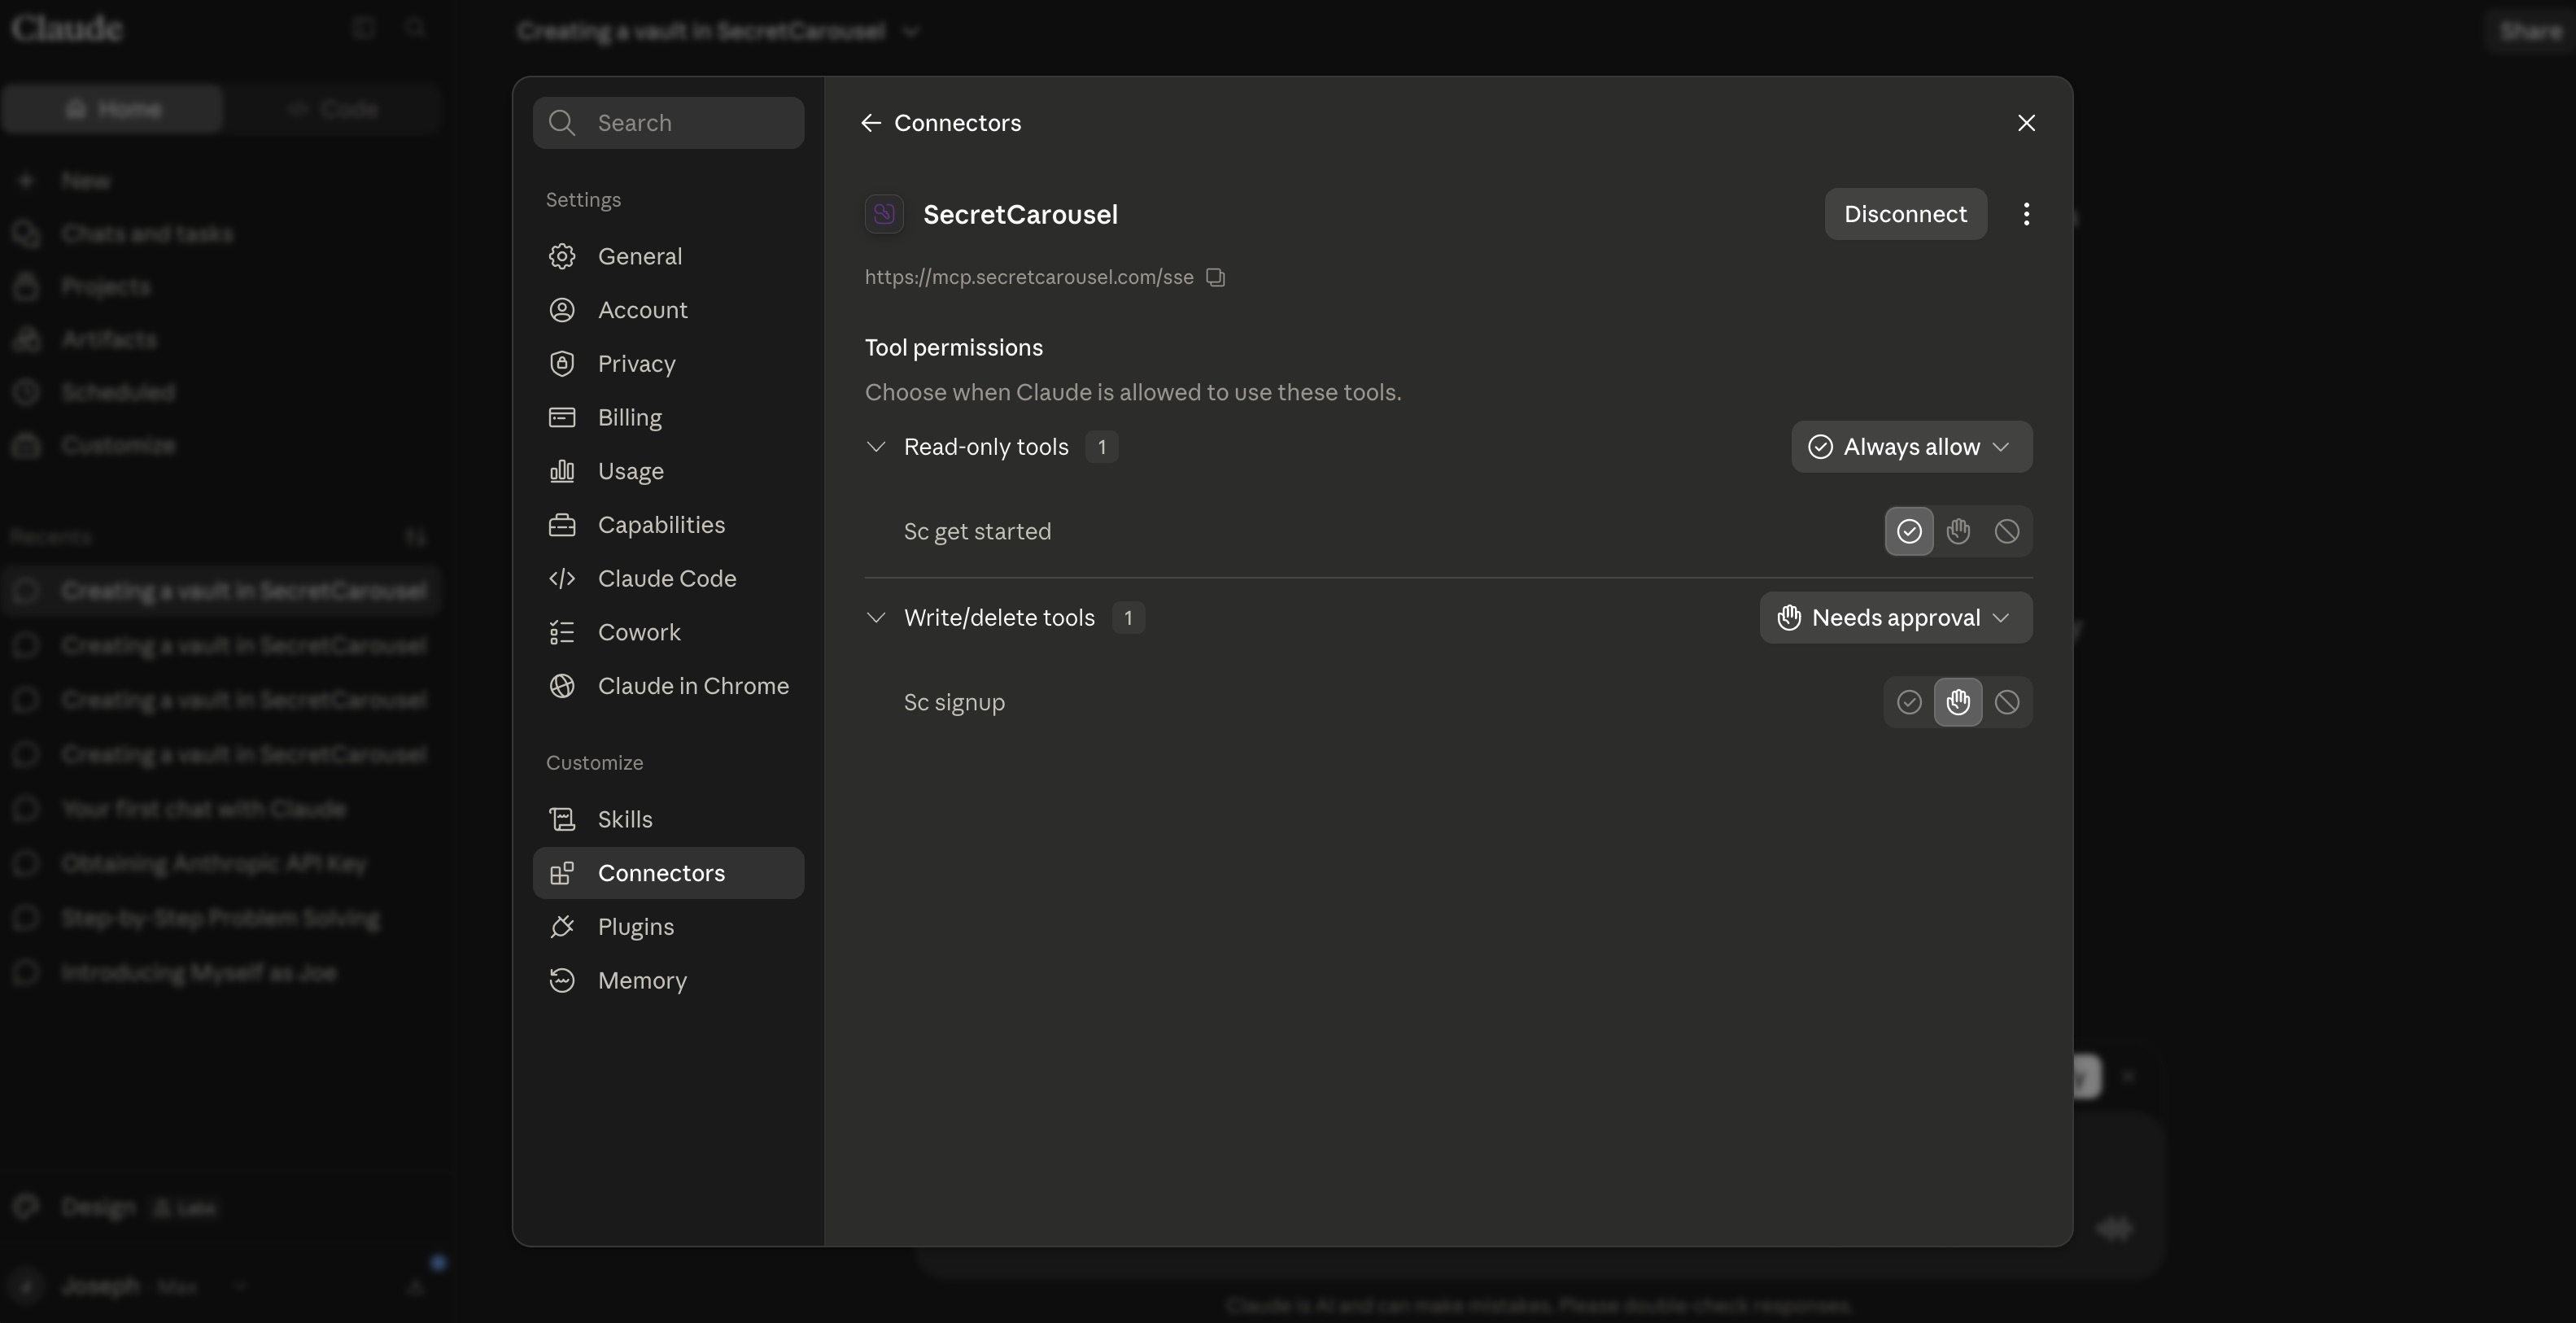Open Chats and tasks in background sidebar

coord(220,234)
